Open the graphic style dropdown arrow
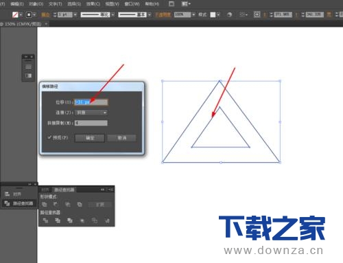The image size is (343, 263). (218, 15)
